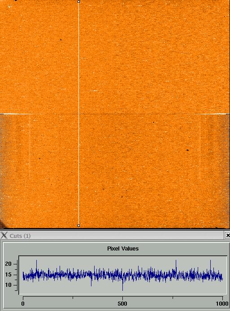
Task: Select the bottom handle of the cut line
Action: pyautogui.click(x=79, y=225)
